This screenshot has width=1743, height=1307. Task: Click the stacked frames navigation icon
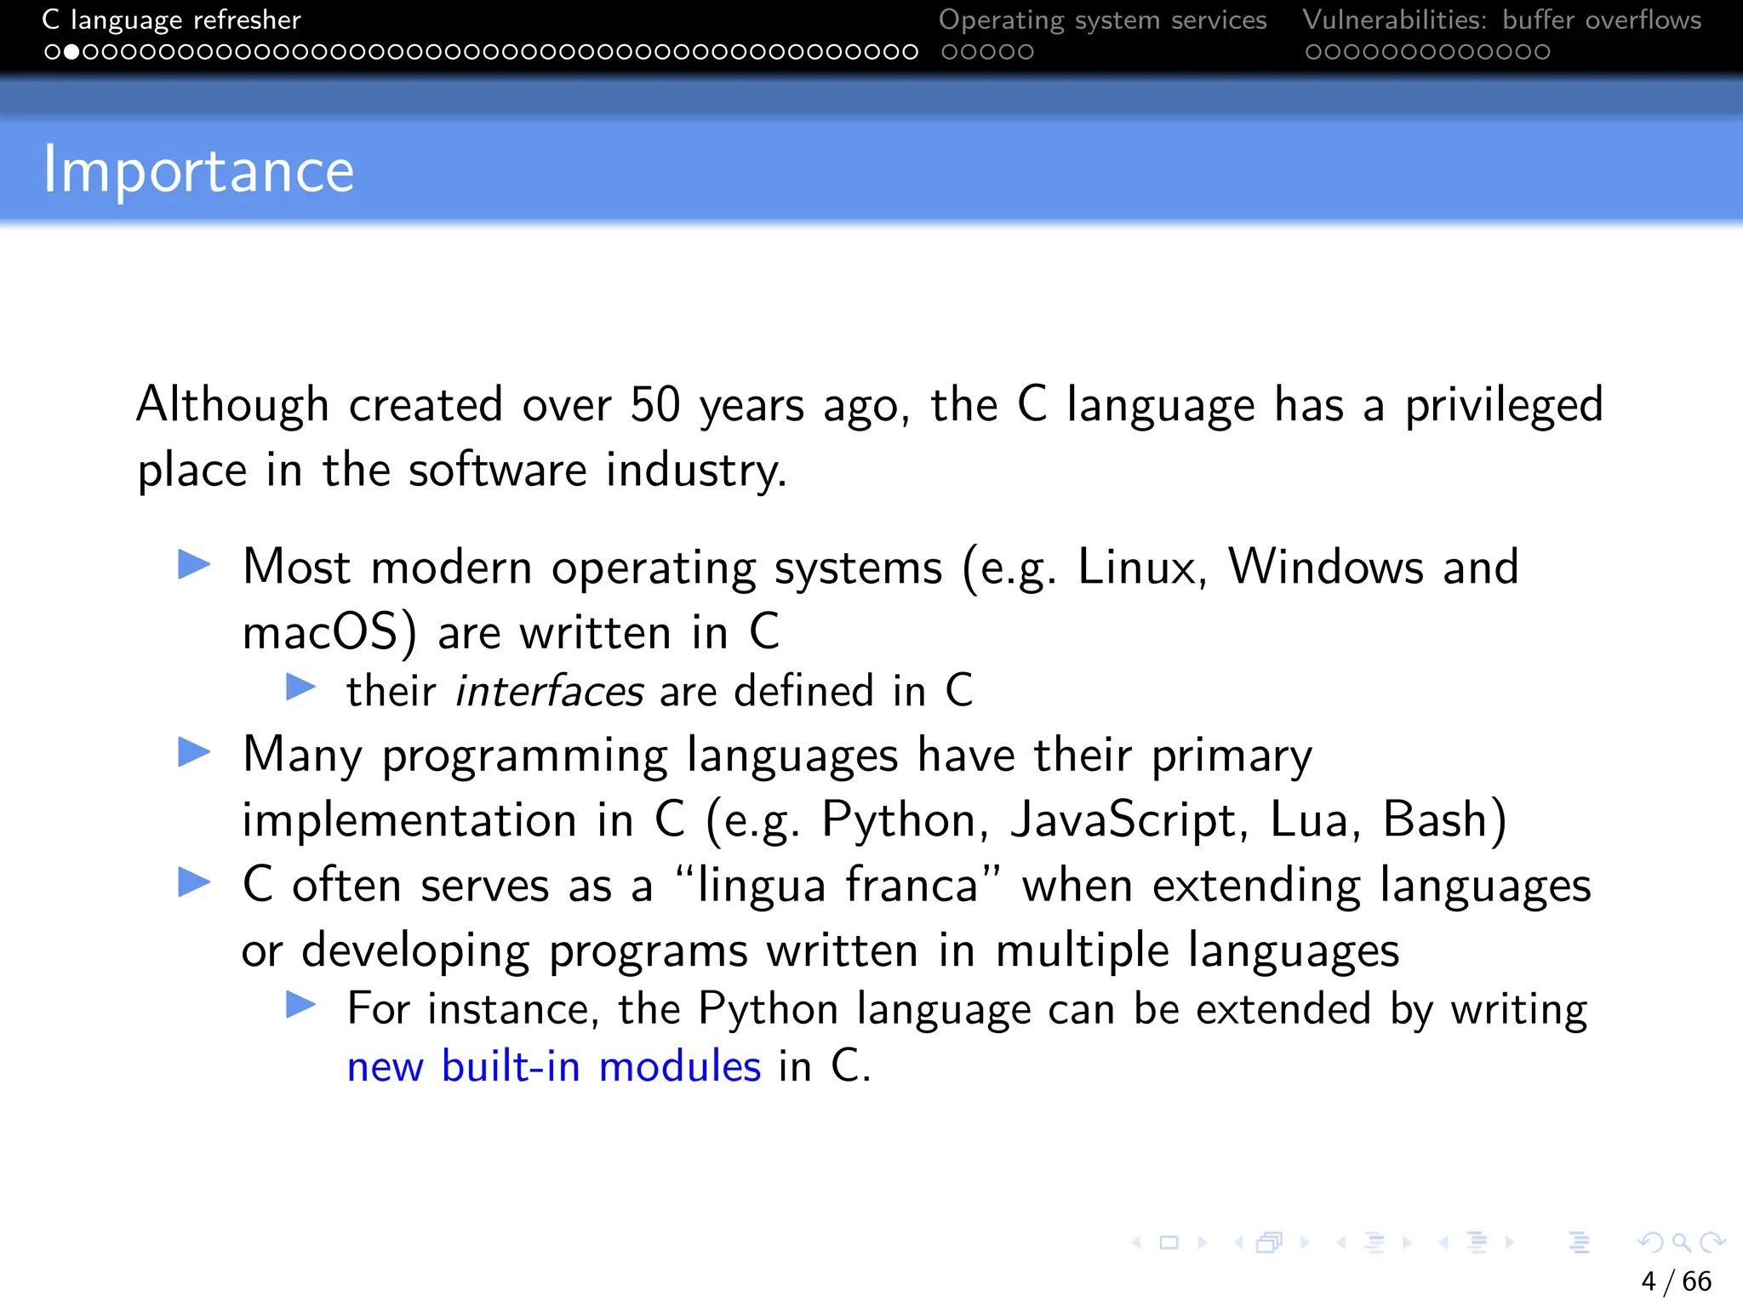pos(1270,1243)
